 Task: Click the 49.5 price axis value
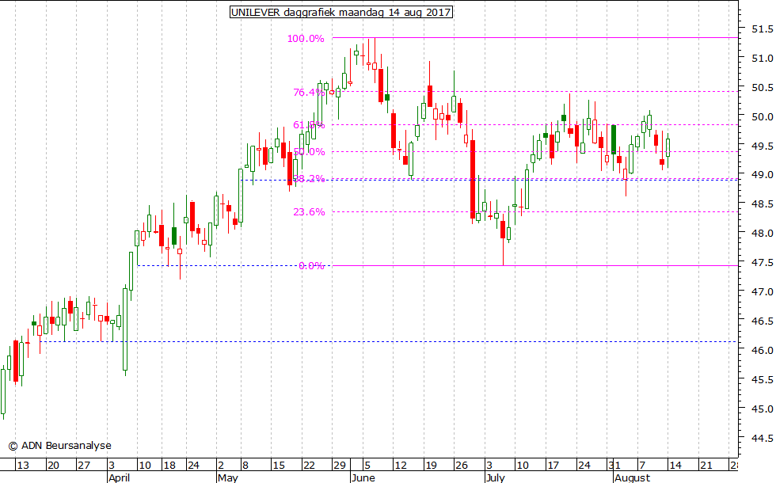[x=762, y=146]
